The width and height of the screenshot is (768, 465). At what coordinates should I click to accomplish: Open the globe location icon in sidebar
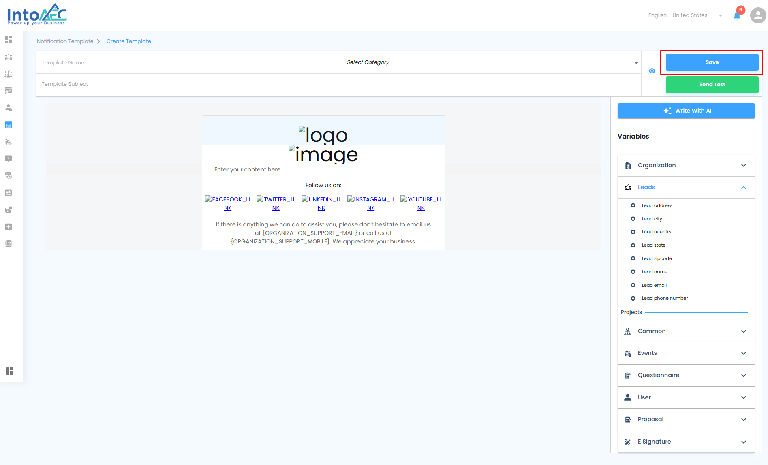pyautogui.click(x=9, y=142)
